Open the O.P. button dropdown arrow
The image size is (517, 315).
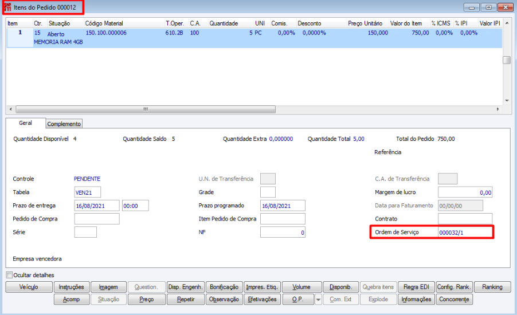click(318, 300)
